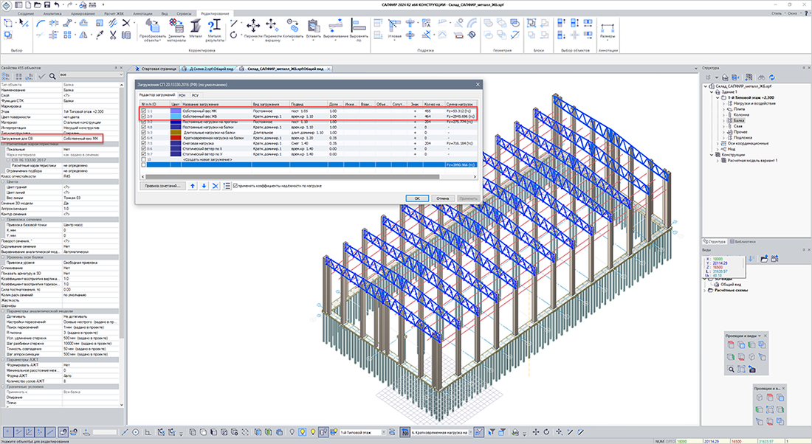Collapse the Здание 1 tree node
The height and width of the screenshot is (444, 812).
click(x=712, y=91)
